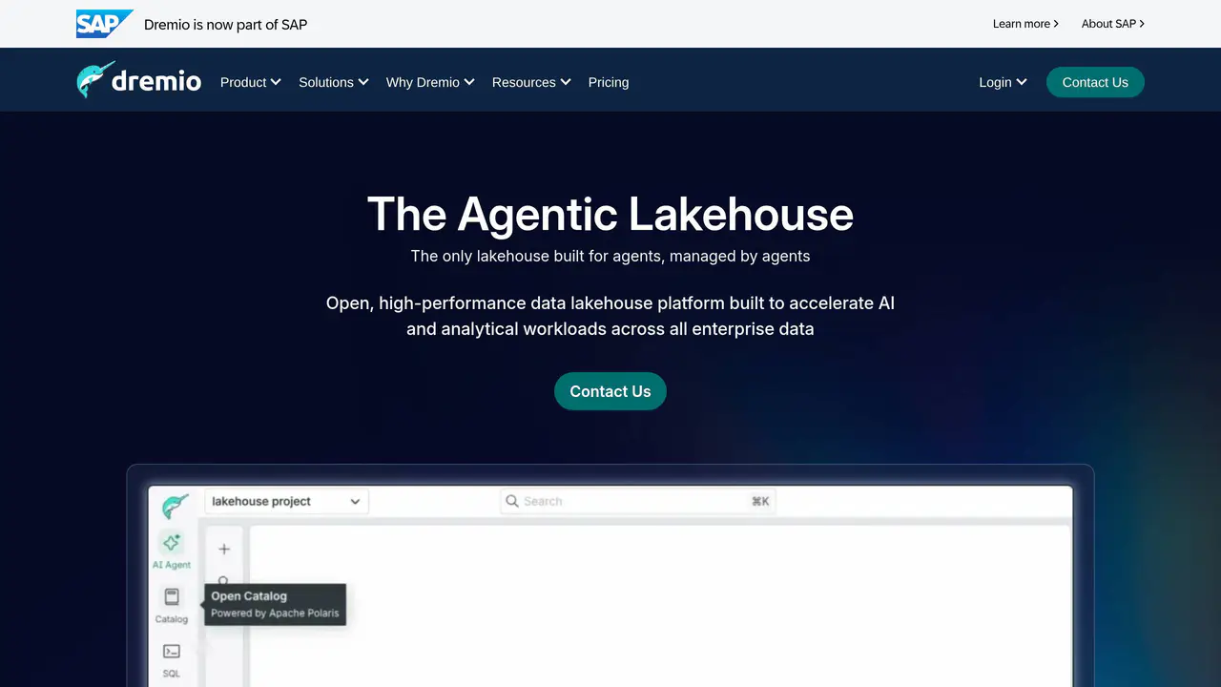Expand the Resources menu

(531, 82)
